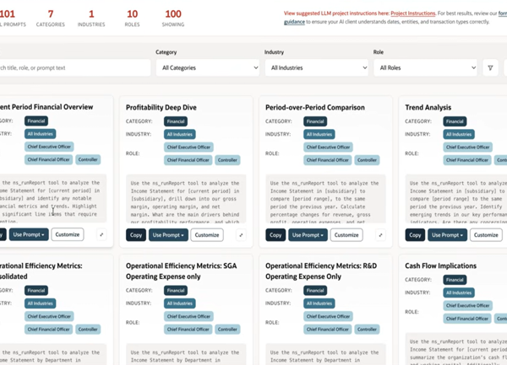
Task: Click the search prompts text field
Action: point(74,68)
